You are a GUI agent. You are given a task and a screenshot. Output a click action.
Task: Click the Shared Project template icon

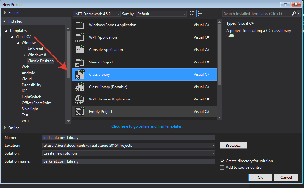[80, 62]
